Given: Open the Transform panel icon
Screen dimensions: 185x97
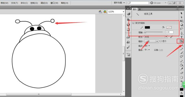Looking at the screenshot, I should pos(128,29).
